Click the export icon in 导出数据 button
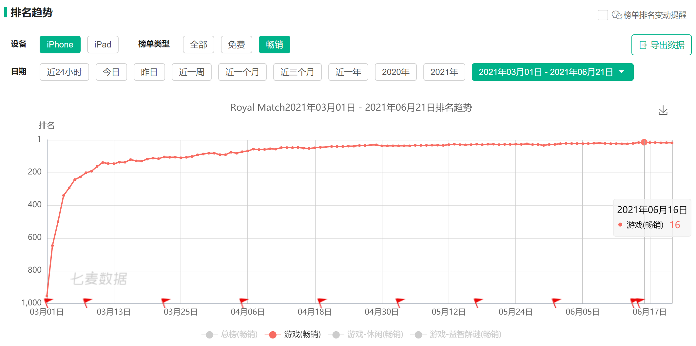The height and width of the screenshot is (346, 696). tap(643, 45)
